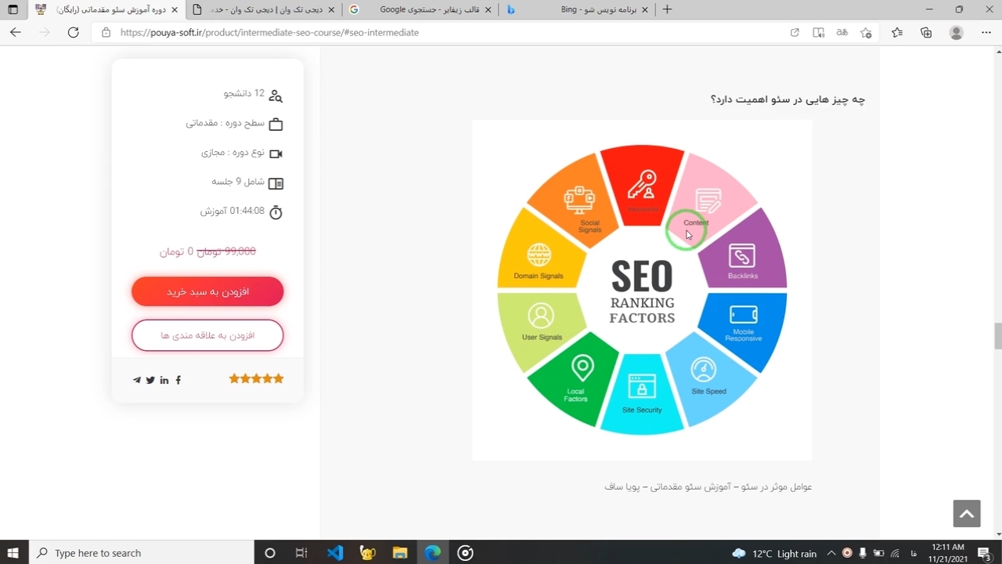Share the course on Telegram
The image size is (1002, 564).
137,380
